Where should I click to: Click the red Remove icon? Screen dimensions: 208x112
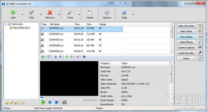[x=50, y=13]
